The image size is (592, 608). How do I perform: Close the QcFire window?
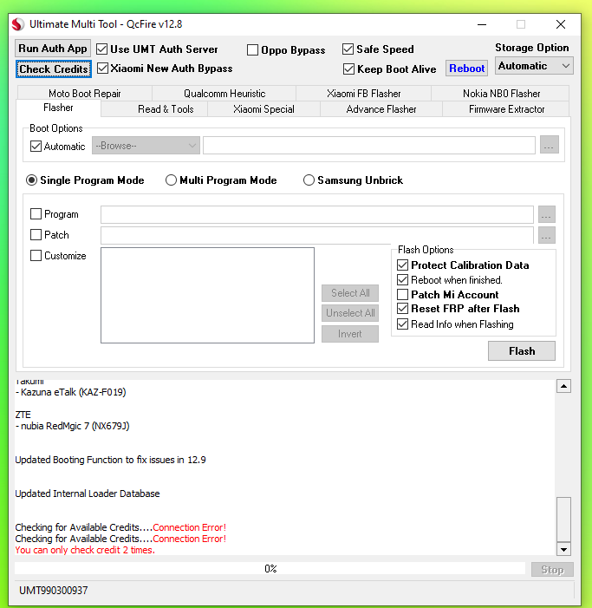point(560,24)
